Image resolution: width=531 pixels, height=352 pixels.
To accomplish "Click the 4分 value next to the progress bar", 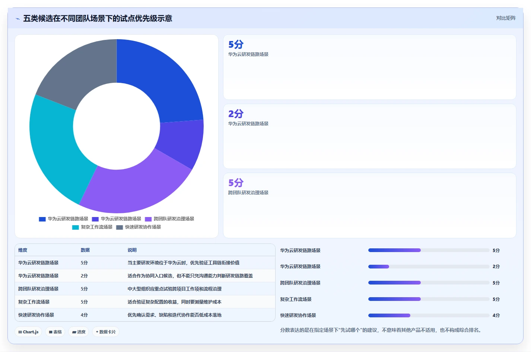I will coord(496,315).
